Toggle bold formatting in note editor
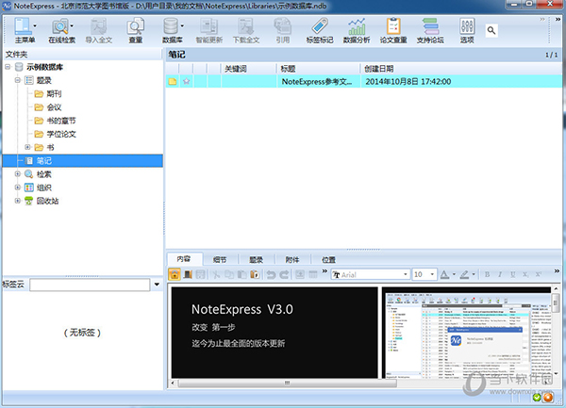This screenshot has width=566, height=408. point(487,274)
